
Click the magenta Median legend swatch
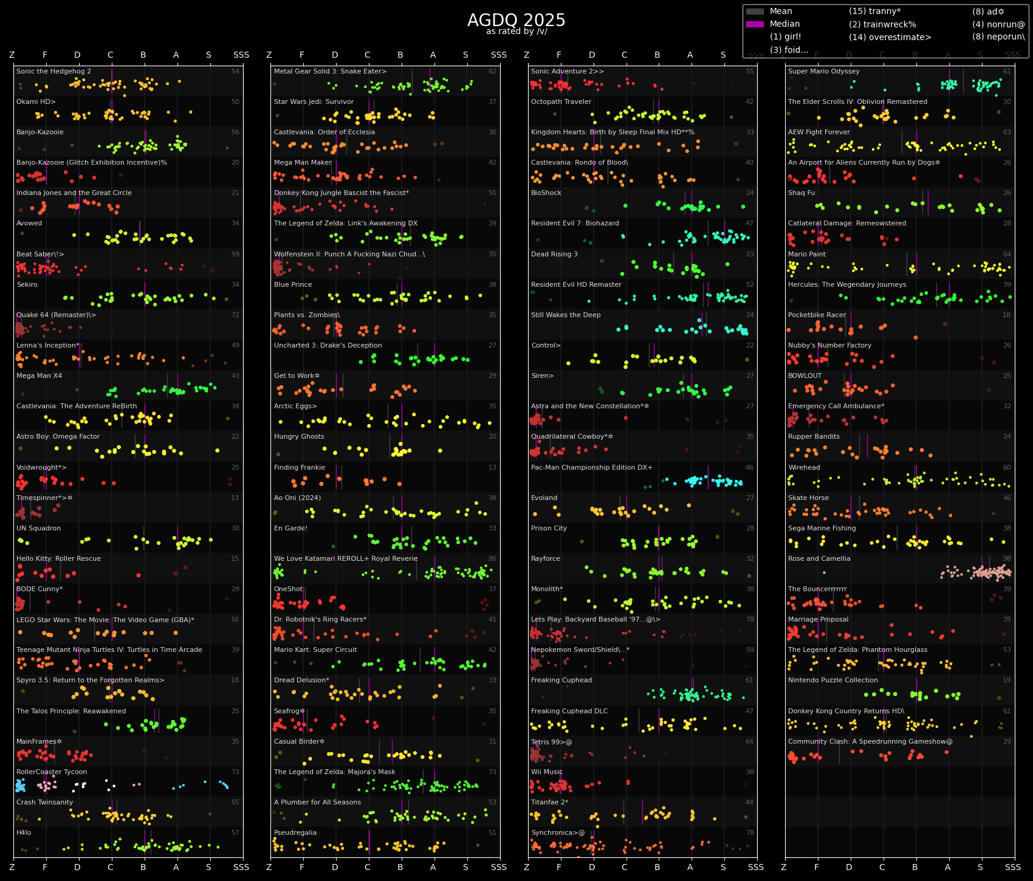click(755, 24)
